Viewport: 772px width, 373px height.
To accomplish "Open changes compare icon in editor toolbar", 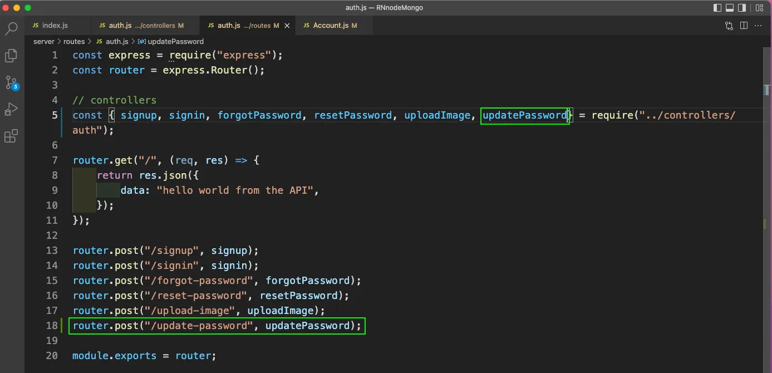I will (x=729, y=26).
